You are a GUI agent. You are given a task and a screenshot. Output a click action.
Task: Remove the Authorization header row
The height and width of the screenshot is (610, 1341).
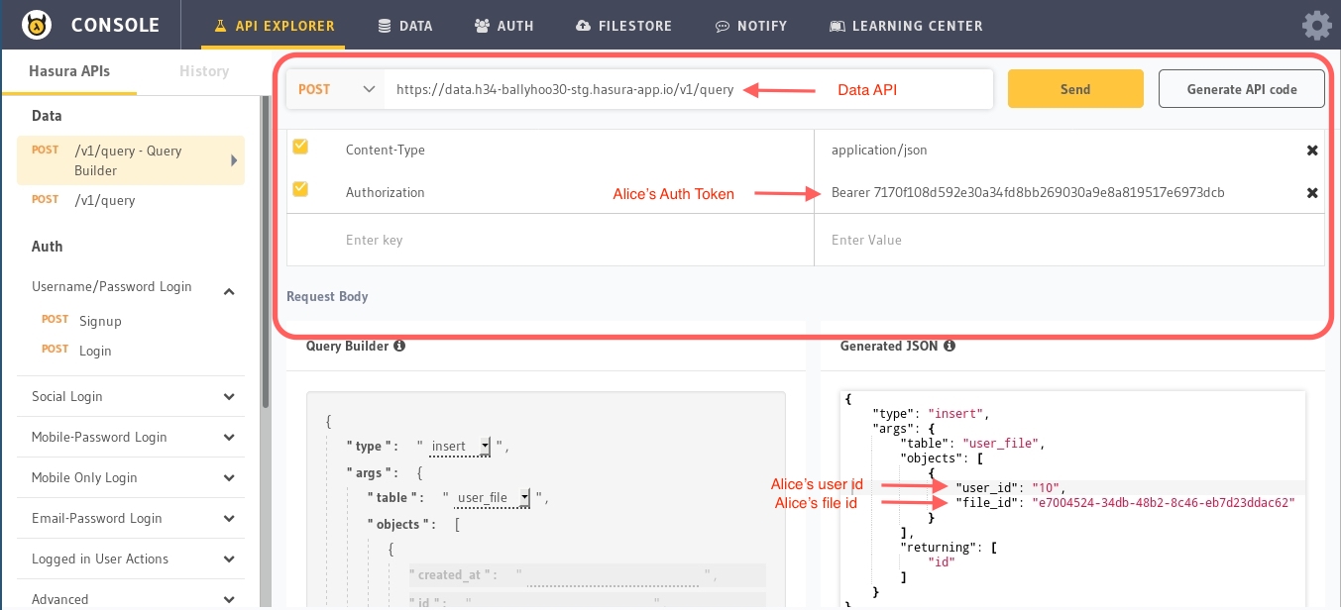[1312, 193]
